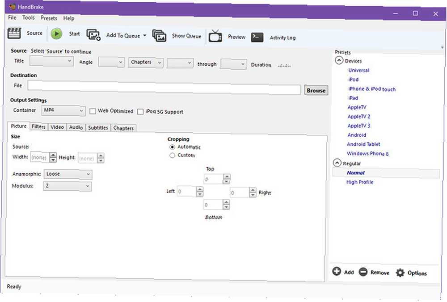Click the plus icon to add preset
Viewport: 447px width, 302px height.
pyautogui.click(x=337, y=271)
